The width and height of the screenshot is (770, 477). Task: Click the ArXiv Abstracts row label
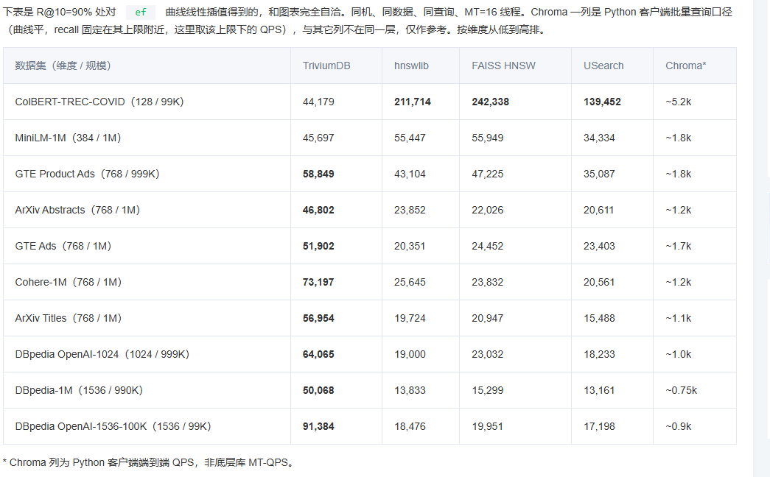(x=77, y=210)
